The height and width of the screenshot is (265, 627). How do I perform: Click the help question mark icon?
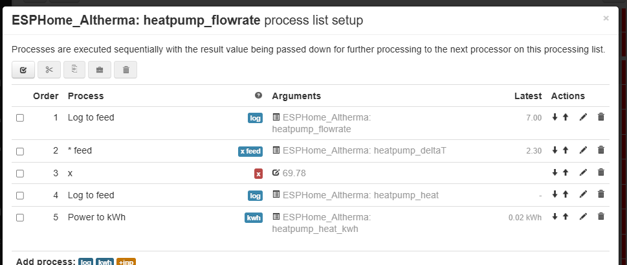259,96
